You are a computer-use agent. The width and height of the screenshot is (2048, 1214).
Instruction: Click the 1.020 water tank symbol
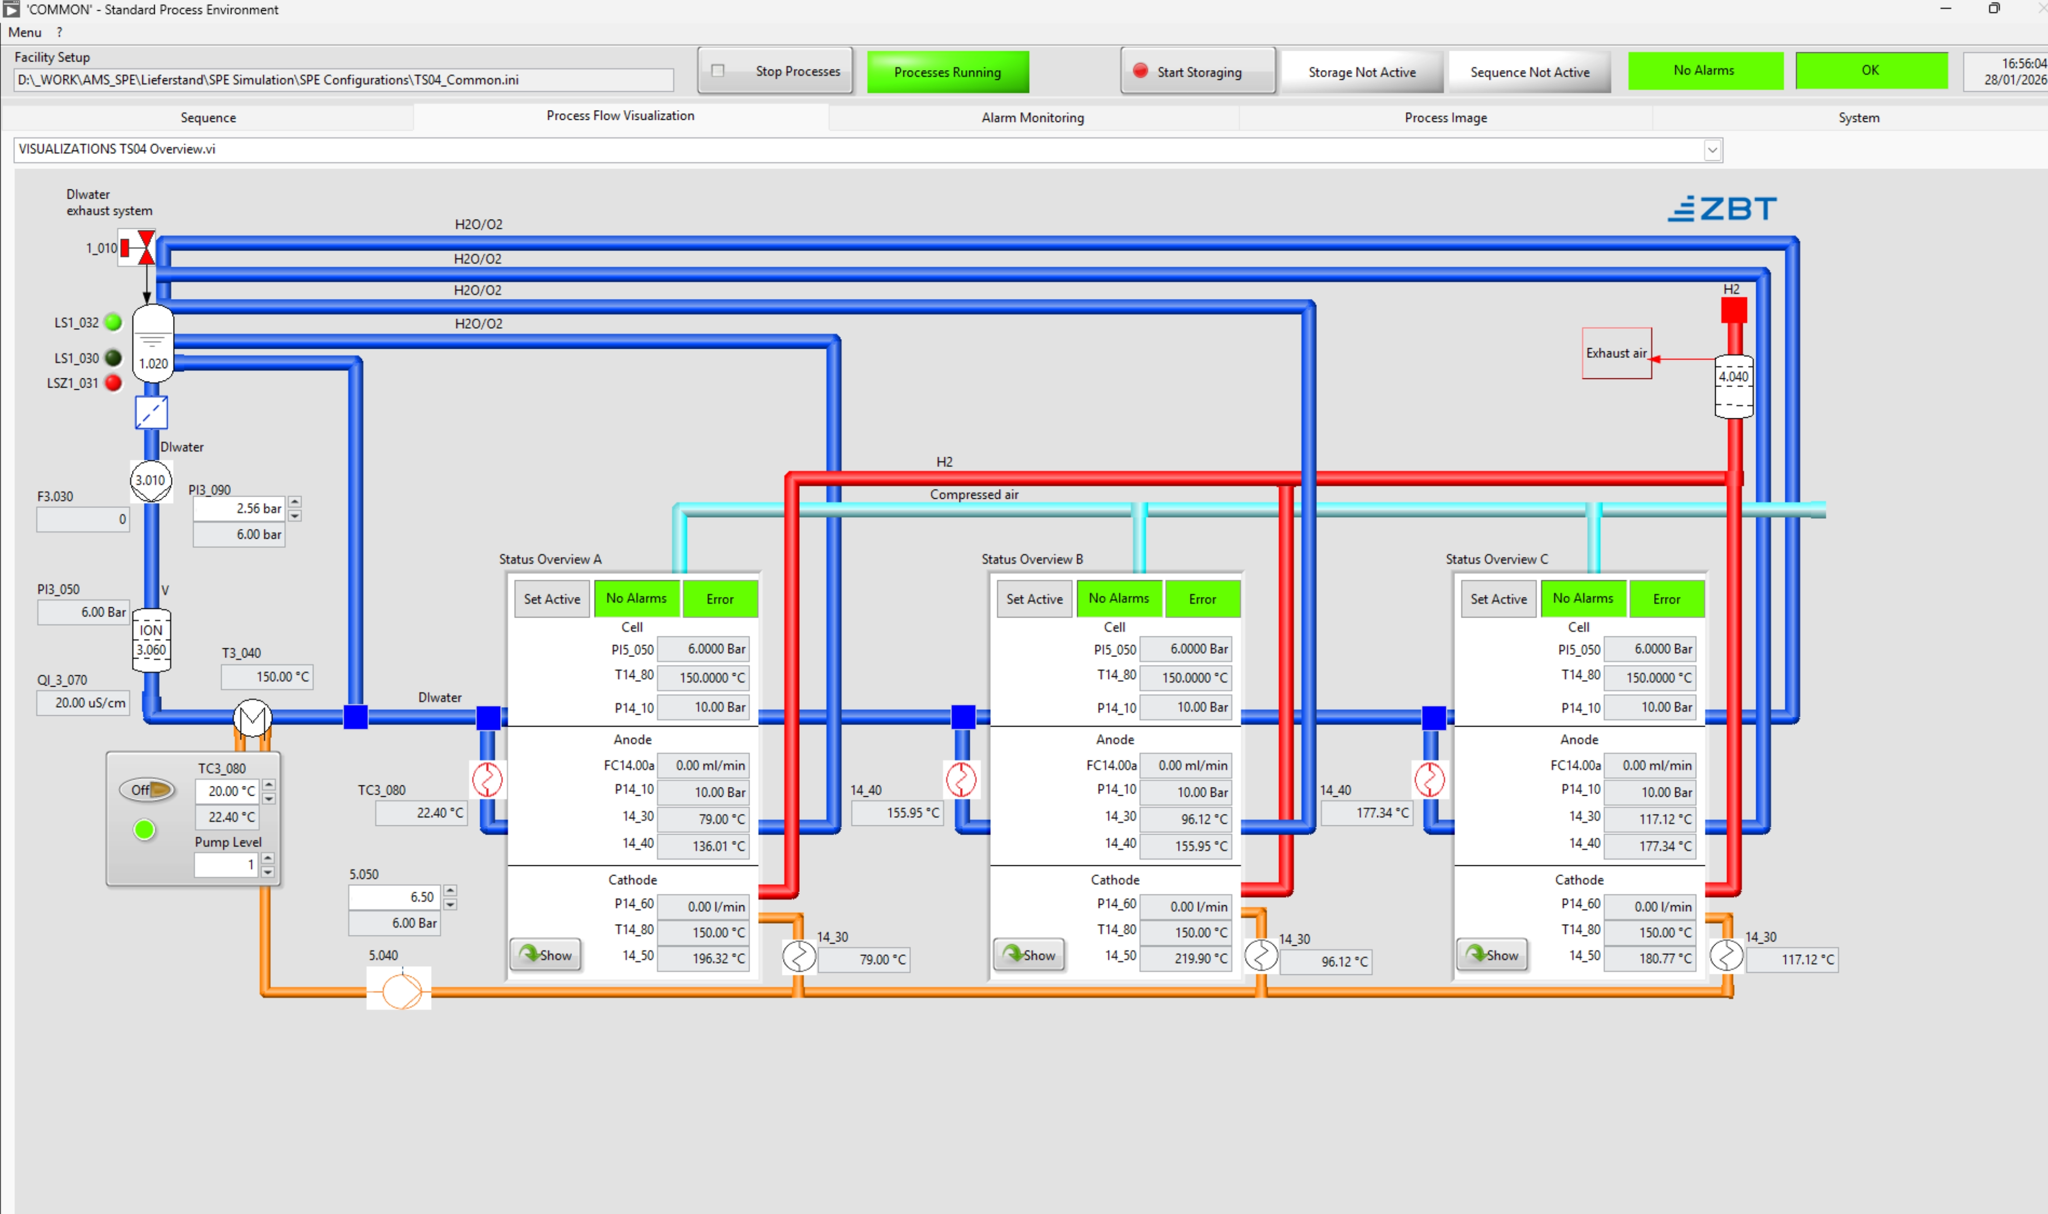(x=153, y=345)
